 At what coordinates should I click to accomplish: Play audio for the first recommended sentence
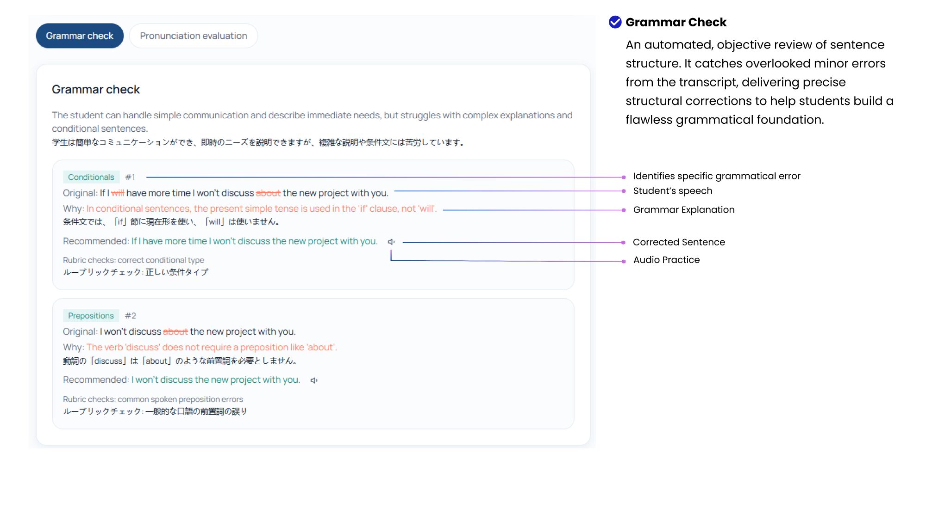point(391,242)
